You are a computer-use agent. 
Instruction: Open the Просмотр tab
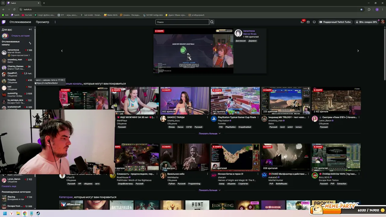[x=43, y=22]
